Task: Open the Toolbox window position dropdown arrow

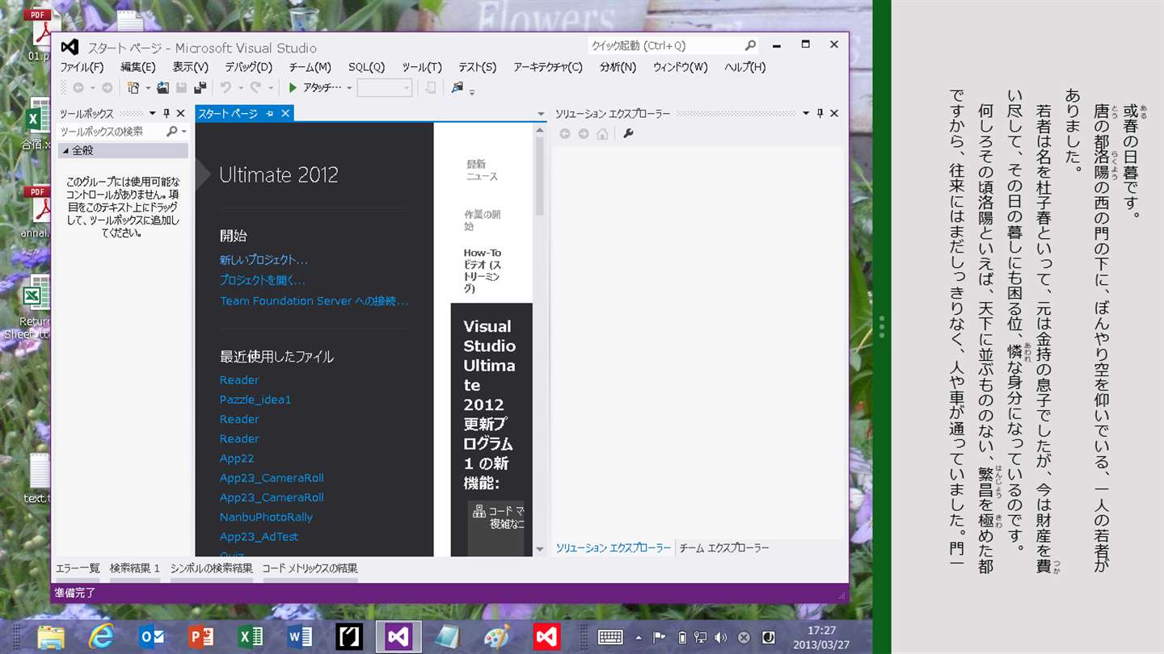Action: 152,114
